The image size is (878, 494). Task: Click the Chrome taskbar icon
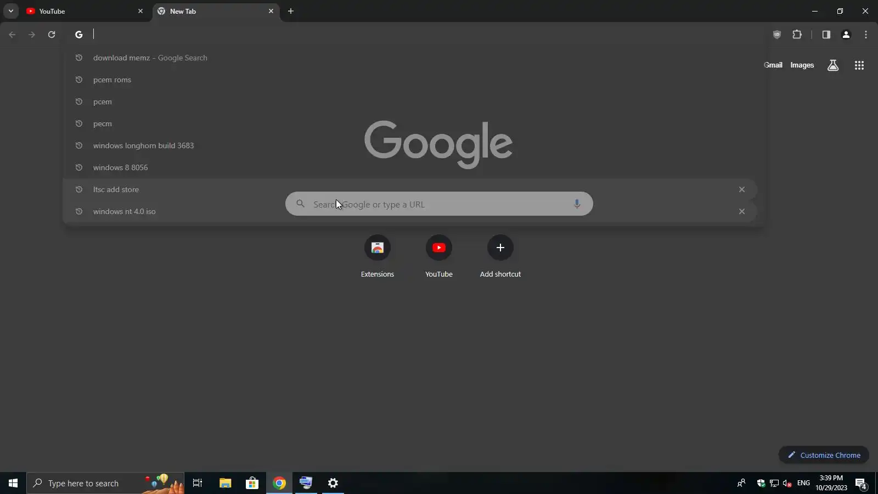279,483
